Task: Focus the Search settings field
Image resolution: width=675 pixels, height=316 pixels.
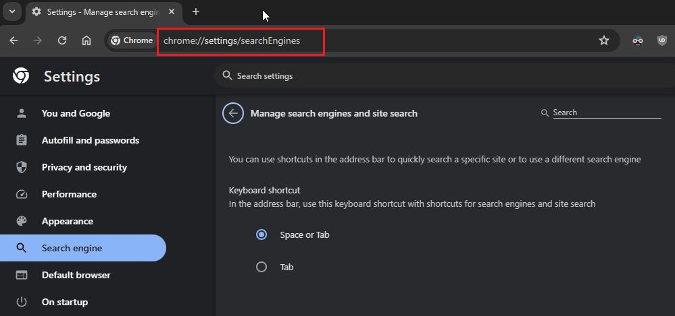Action: click(445, 76)
